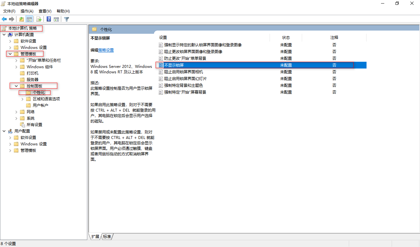The image size is (420, 247).
Task: Click the 打印机 folder icon
Action: tap(22, 73)
